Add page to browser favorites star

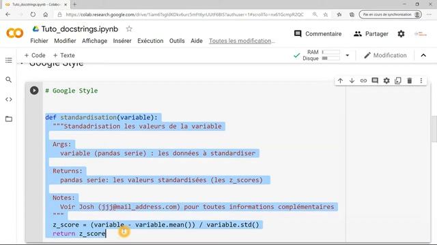pos(326,14)
